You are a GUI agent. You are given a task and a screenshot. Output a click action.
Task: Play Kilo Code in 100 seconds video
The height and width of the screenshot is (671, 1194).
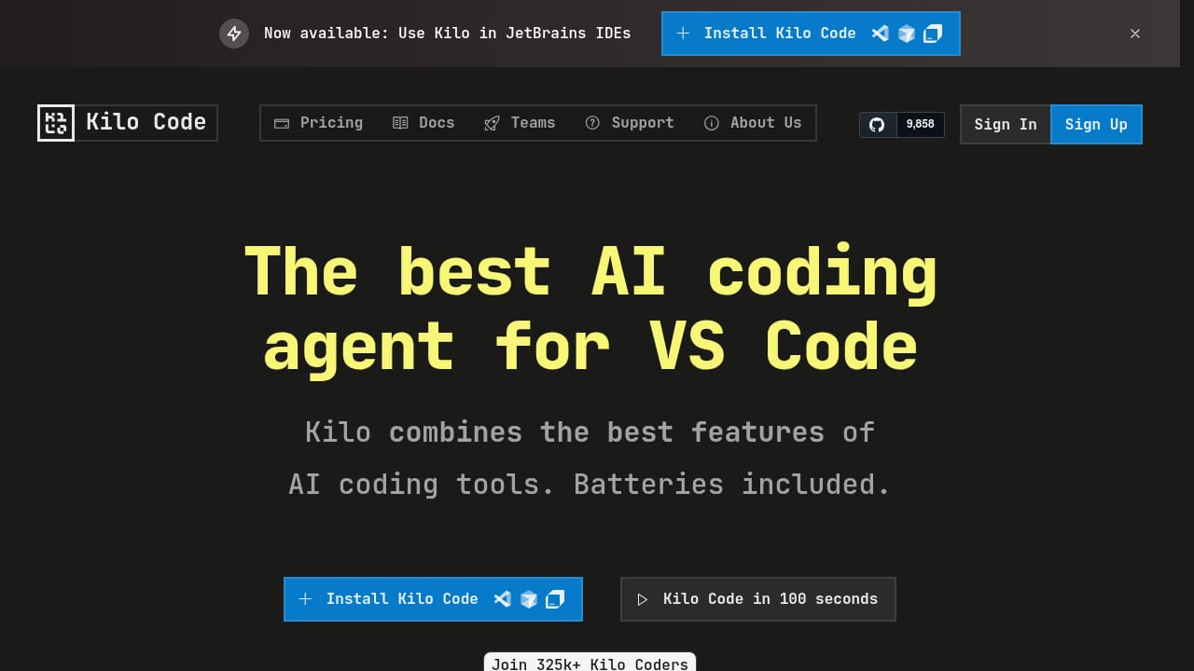(x=757, y=599)
